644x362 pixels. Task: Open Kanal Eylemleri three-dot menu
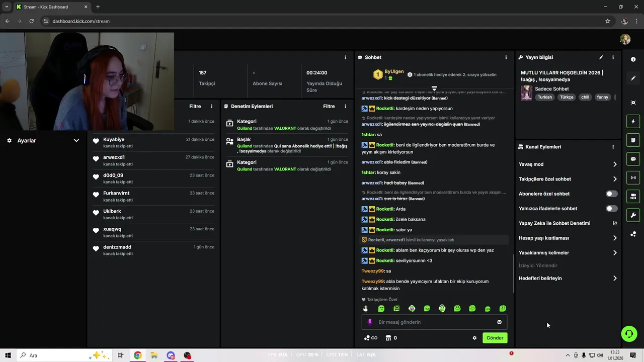pyautogui.click(x=613, y=147)
